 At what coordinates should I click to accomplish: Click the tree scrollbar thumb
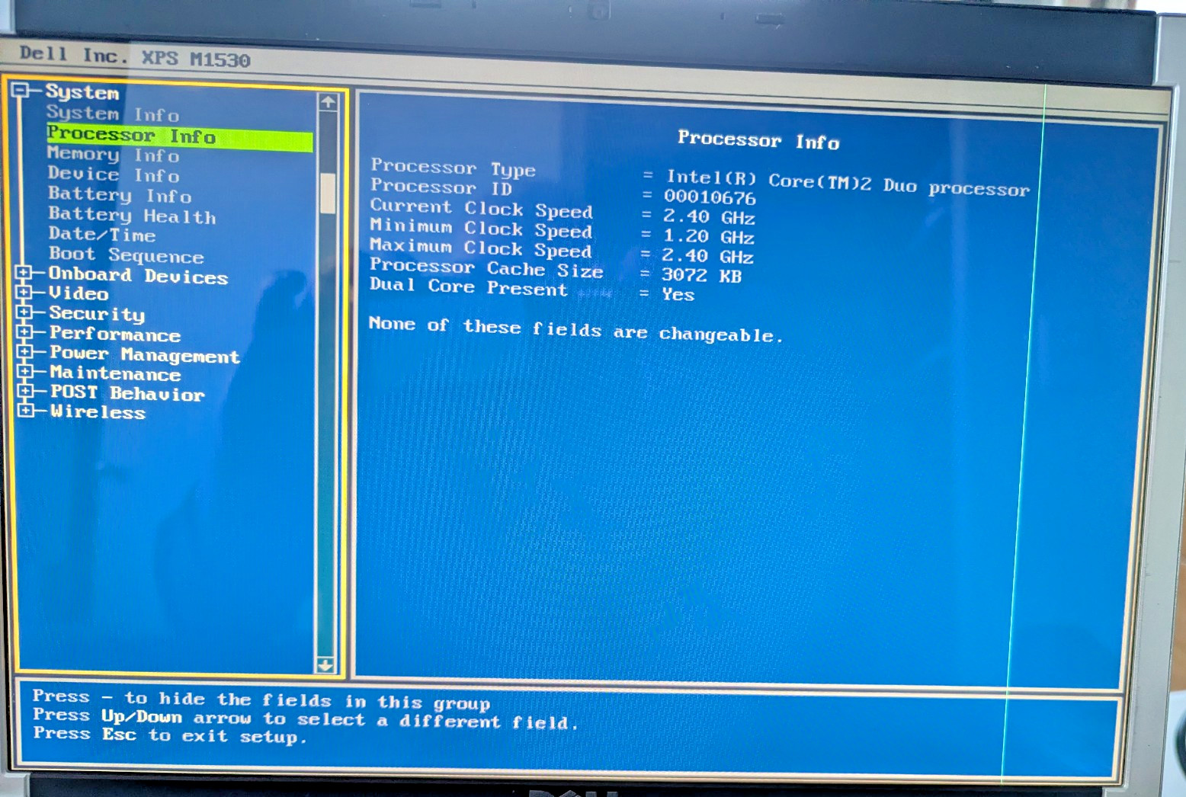(328, 194)
